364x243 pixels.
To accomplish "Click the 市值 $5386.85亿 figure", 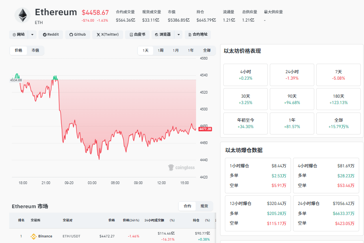I will coord(179,20).
